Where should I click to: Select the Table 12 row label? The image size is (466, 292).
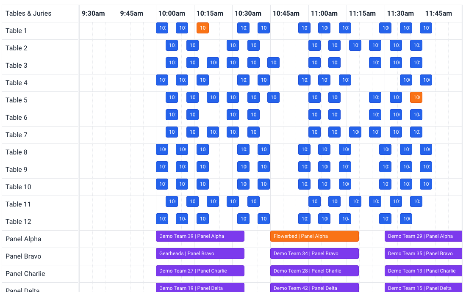pos(18,222)
